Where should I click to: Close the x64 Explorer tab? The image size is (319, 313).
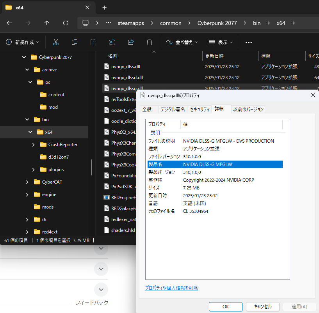point(87,7)
